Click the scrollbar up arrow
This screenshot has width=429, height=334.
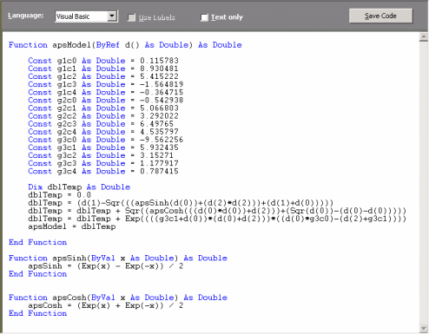(424, 37)
